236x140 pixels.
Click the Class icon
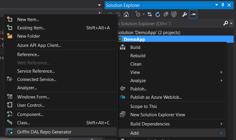coord(10,122)
